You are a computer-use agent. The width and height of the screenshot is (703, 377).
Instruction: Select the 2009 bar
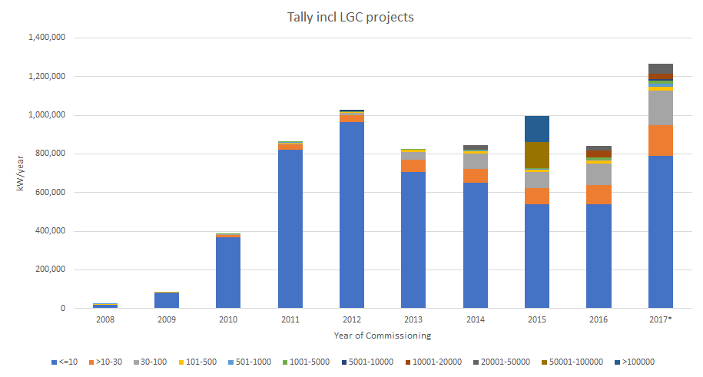[167, 300]
